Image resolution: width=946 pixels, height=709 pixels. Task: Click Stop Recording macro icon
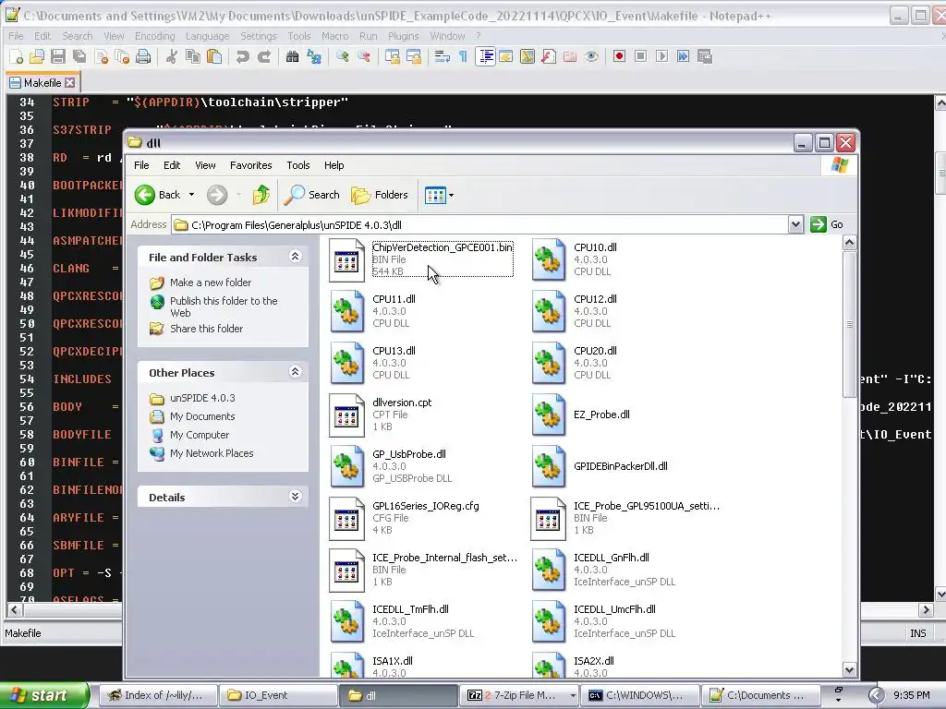641,56
